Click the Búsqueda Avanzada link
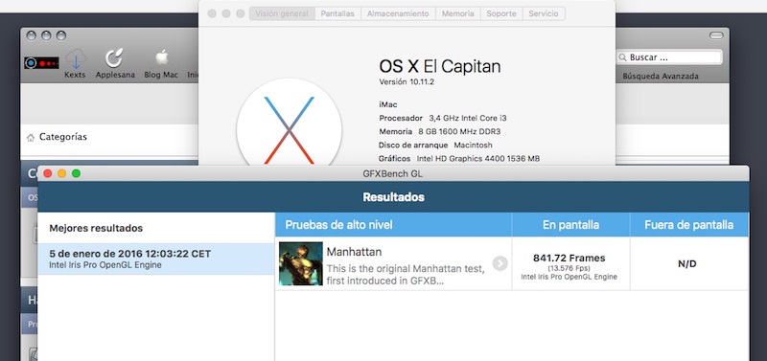 (661, 77)
